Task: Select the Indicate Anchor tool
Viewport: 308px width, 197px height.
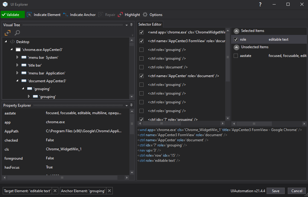Action: 79,14
